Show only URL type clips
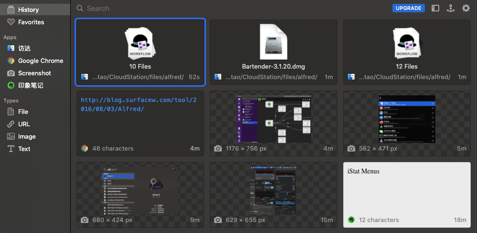This screenshot has width=477, height=233. pyautogui.click(x=35, y=124)
